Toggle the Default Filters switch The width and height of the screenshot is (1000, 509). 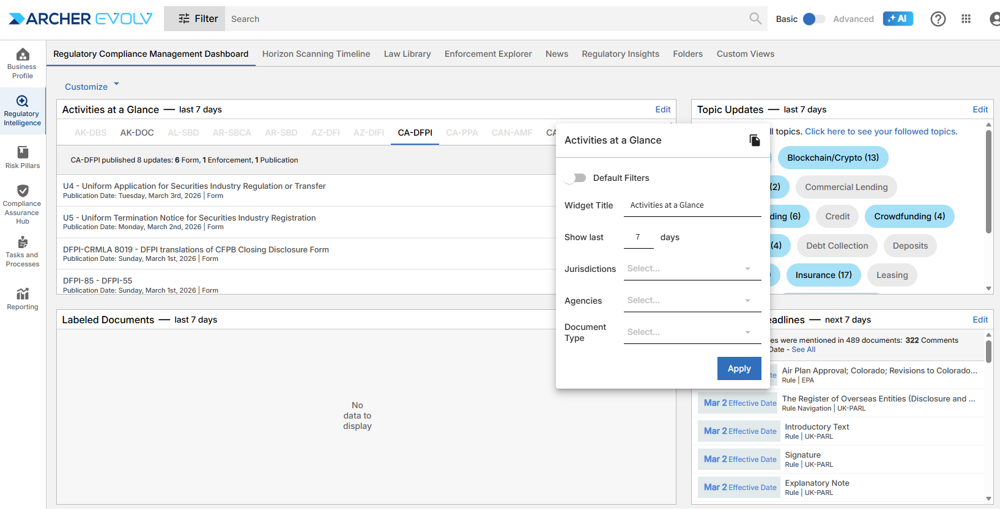click(x=575, y=178)
